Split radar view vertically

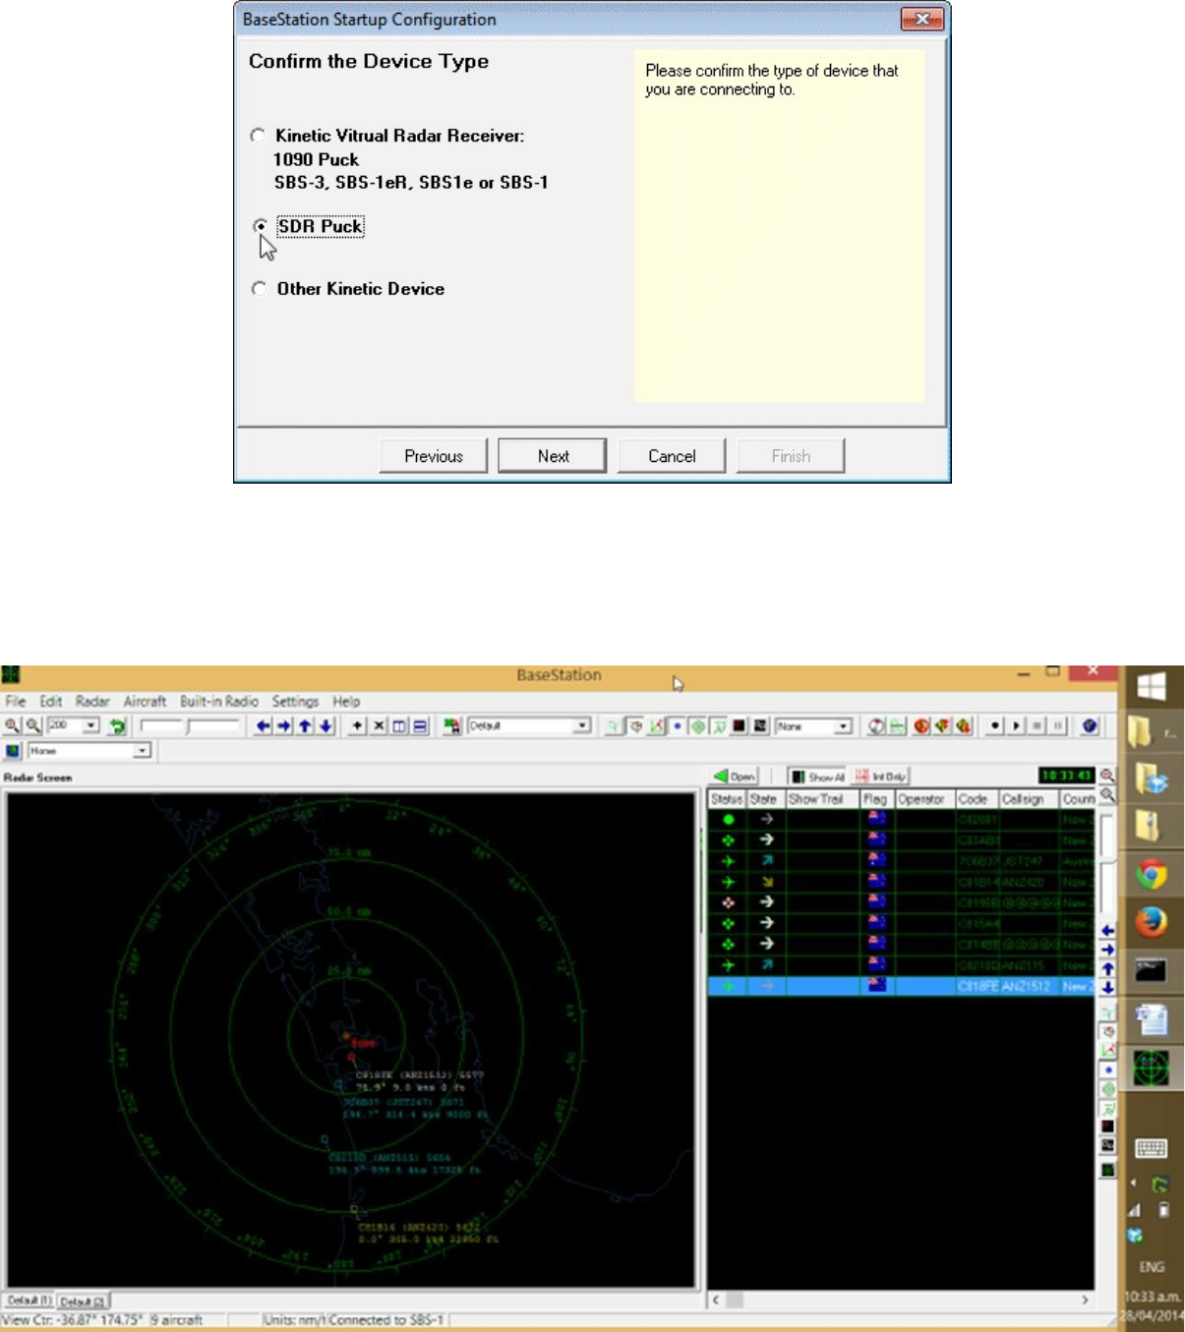[x=399, y=725]
